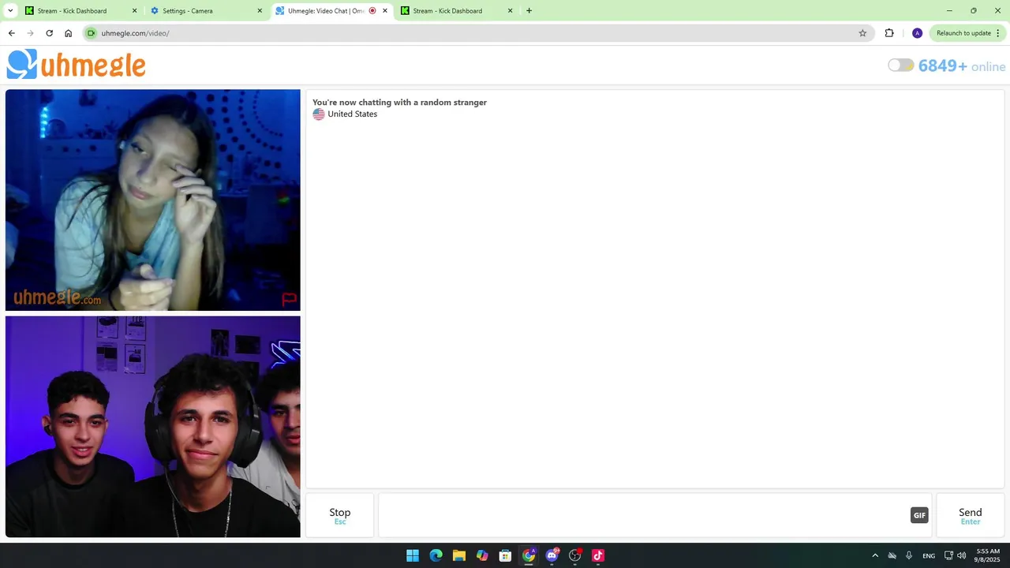Close the Uhmegle: Video Chat tab

pyautogui.click(x=385, y=11)
